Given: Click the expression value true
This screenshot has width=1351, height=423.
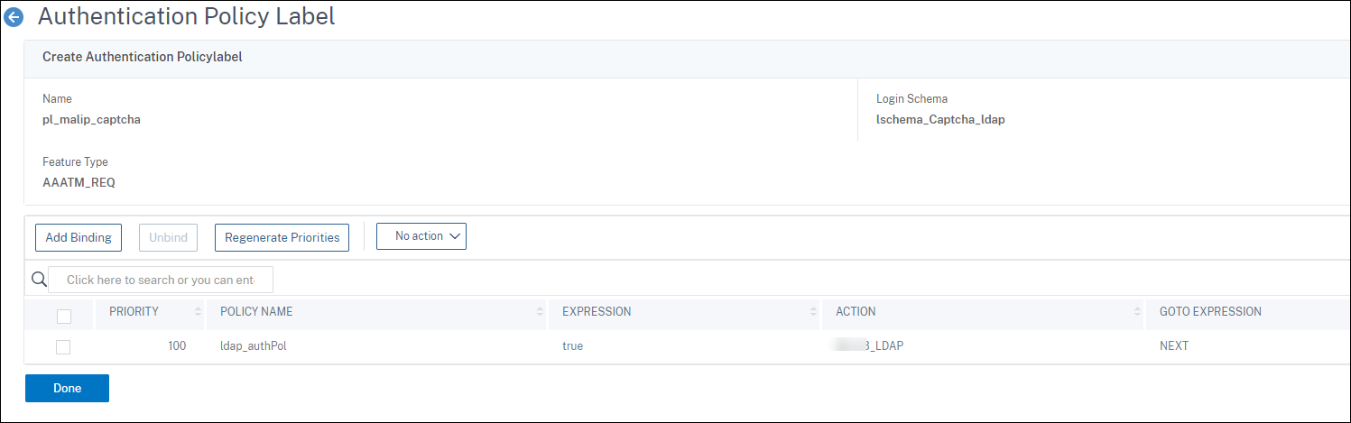Looking at the screenshot, I should (x=572, y=346).
